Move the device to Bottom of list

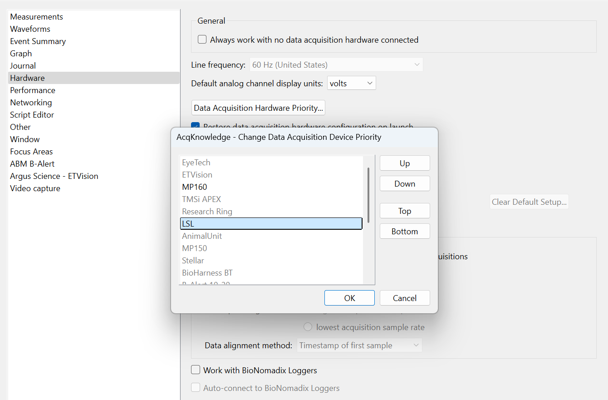click(x=404, y=232)
